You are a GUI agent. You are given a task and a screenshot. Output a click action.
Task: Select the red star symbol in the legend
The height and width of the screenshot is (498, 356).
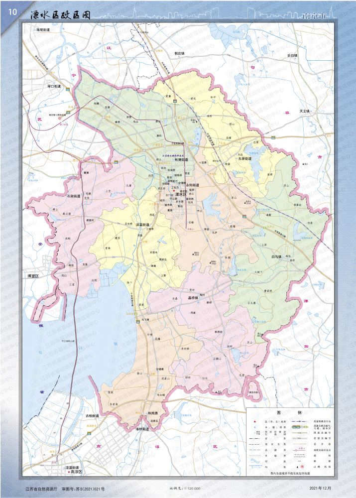click(x=254, y=421)
